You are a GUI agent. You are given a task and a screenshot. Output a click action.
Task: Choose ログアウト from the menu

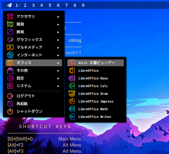(34, 96)
